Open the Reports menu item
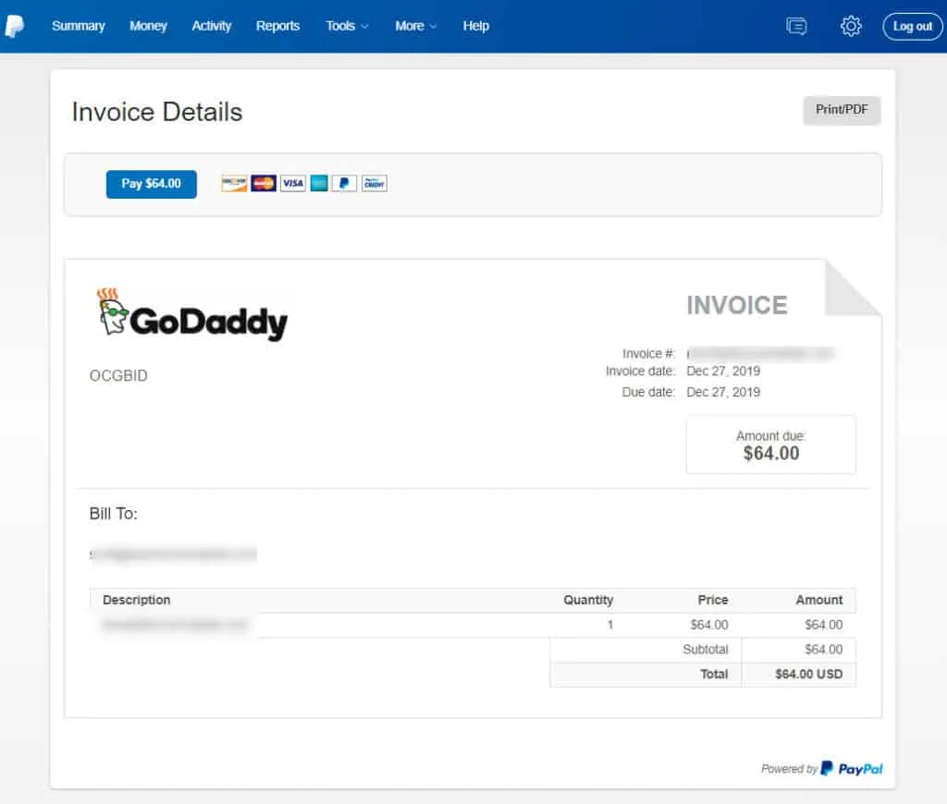Image resolution: width=947 pixels, height=804 pixels. 277,26
